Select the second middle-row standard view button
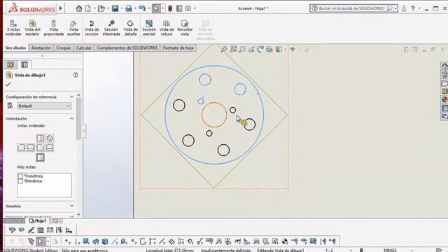Screen dimensions: 448x252 click(x=31, y=148)
